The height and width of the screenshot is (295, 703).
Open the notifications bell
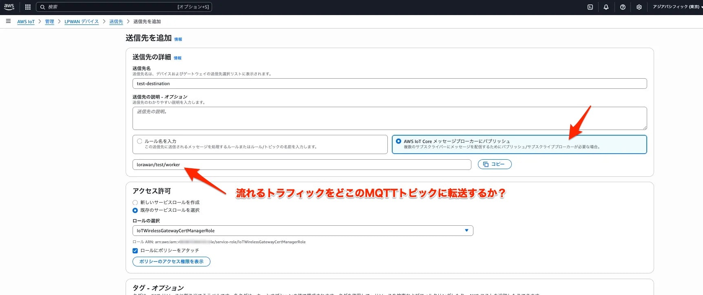click(x=606, y=7)
